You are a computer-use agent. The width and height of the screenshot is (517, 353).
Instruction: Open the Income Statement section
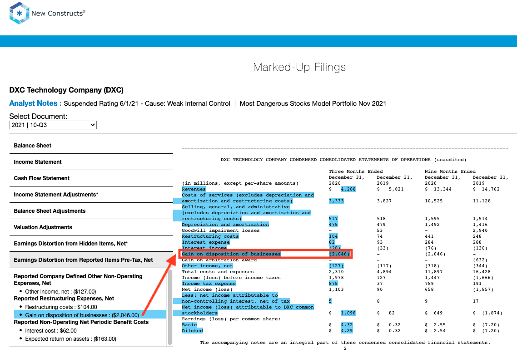[x=91, y=162]
